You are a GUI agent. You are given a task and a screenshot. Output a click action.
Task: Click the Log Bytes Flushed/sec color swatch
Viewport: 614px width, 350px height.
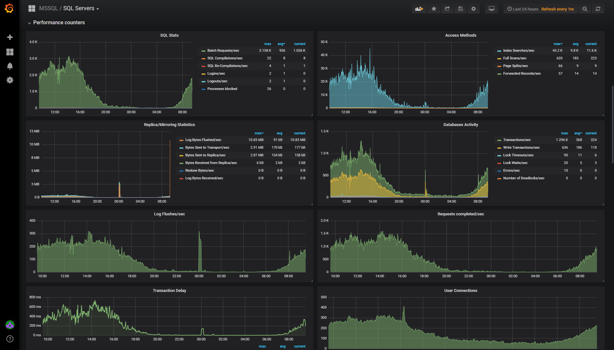click(181, 140)
